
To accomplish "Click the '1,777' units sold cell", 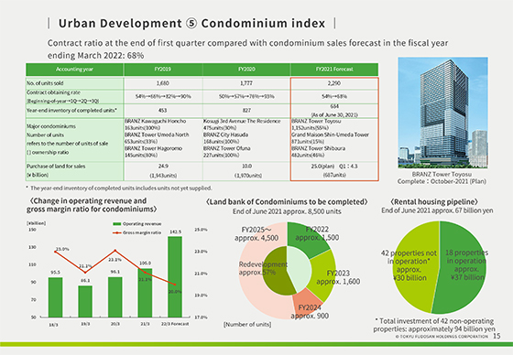I will (x=246, y=83).
